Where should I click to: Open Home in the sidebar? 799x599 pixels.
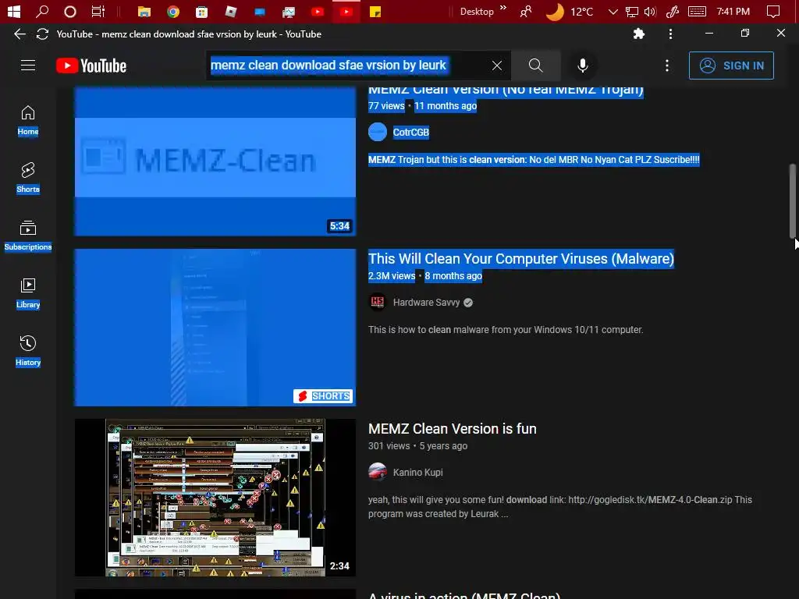click(x=28, y=121)
